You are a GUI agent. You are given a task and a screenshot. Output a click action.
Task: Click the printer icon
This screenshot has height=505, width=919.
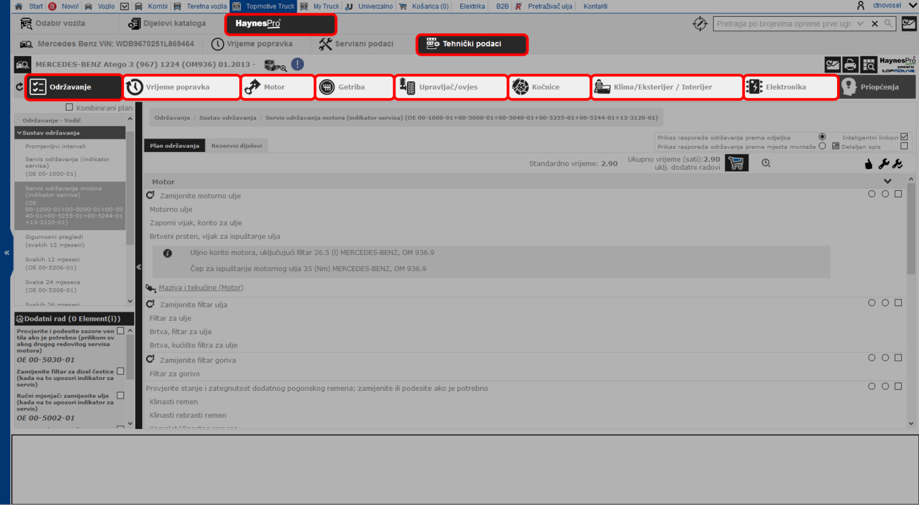850,64
